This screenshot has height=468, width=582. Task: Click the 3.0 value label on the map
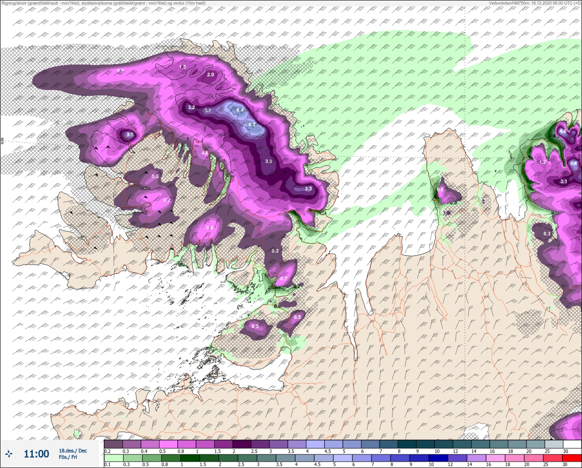point(269,161)
